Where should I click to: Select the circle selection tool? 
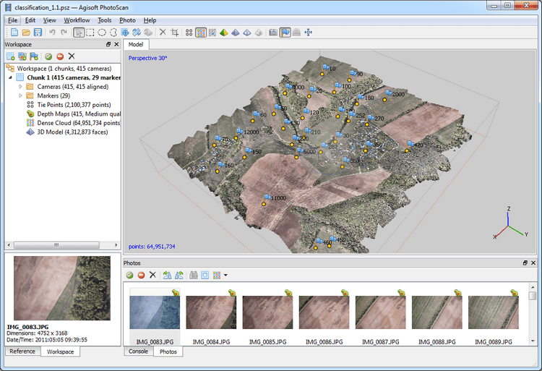tap(102, 33)
